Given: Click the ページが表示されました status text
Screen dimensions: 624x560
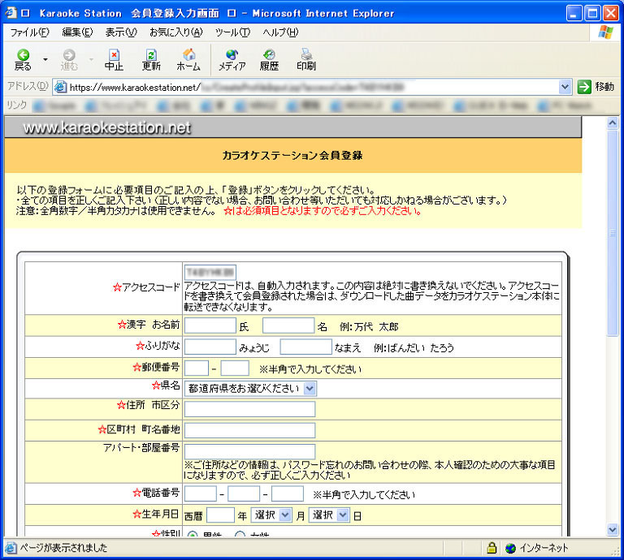Looking at the screenshot, I should [x=63, y=548].
